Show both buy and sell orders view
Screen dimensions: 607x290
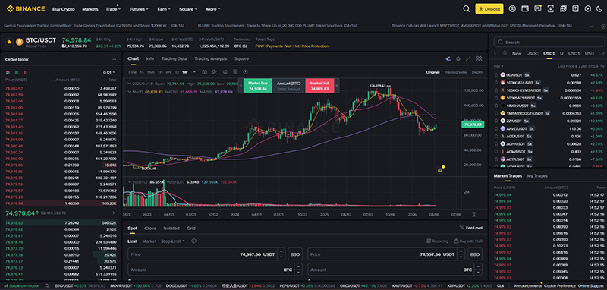(x=8, y=72)
